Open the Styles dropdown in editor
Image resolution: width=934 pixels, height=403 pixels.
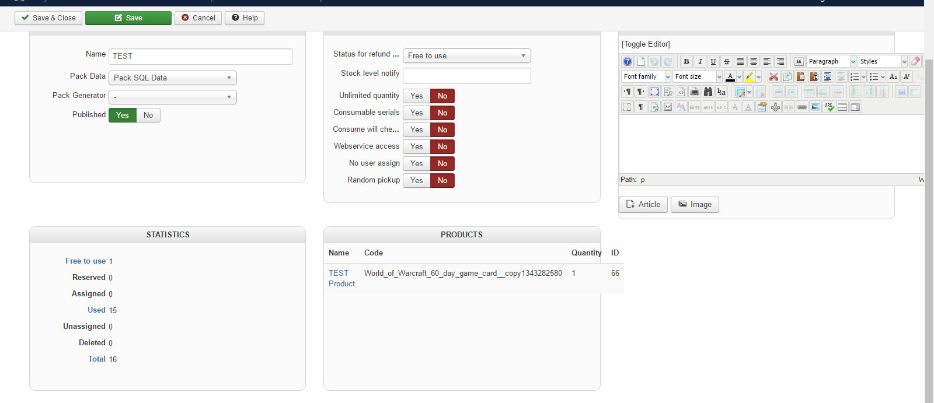click(883, 61)
